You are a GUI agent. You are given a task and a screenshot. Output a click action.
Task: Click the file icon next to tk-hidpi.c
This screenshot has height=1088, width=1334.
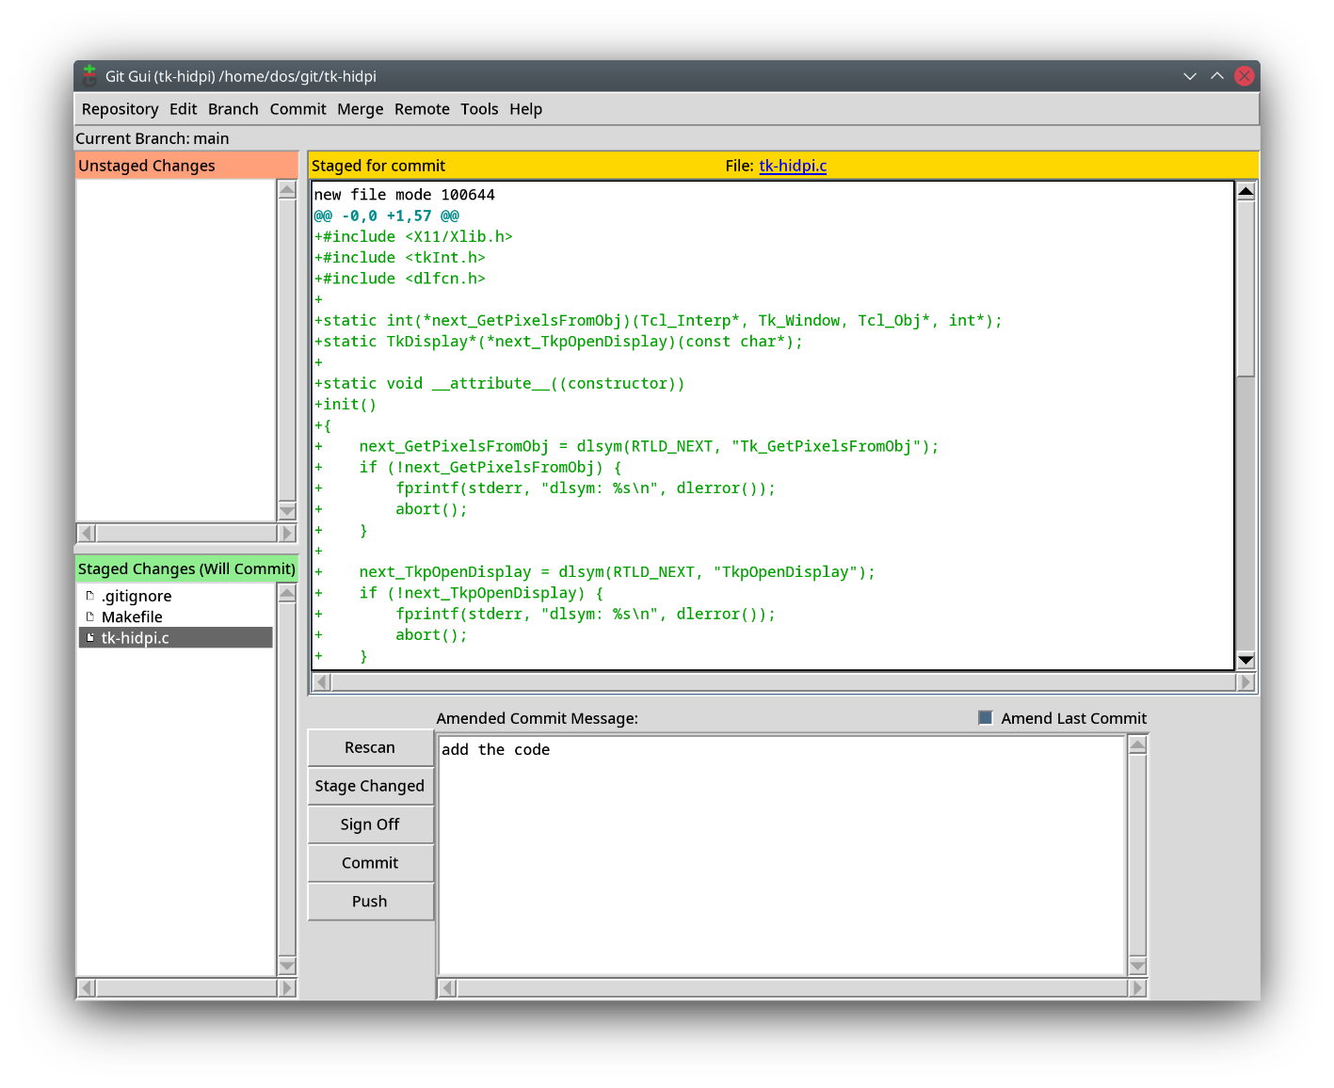click(x=90, y=638)
